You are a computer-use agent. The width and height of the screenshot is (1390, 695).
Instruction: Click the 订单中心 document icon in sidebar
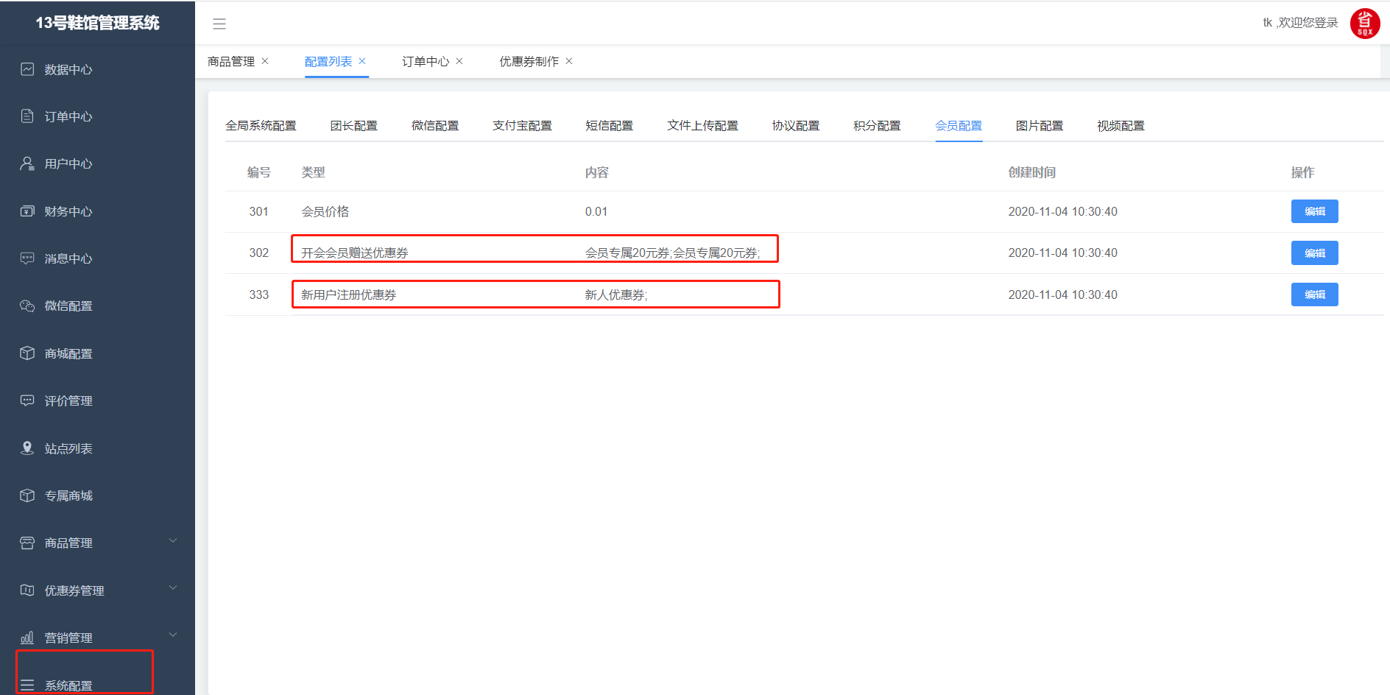(x=27, y=116)
